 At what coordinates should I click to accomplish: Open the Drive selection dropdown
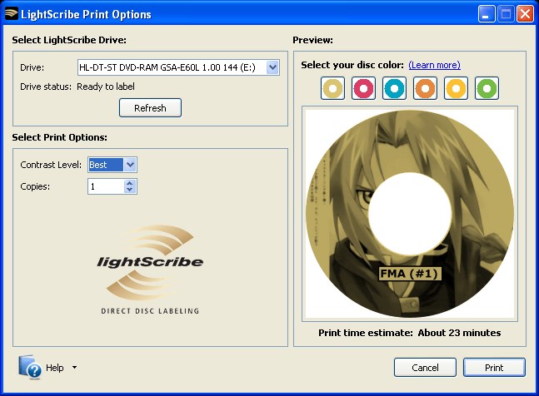pyautogui.click(x=272, y=67)
